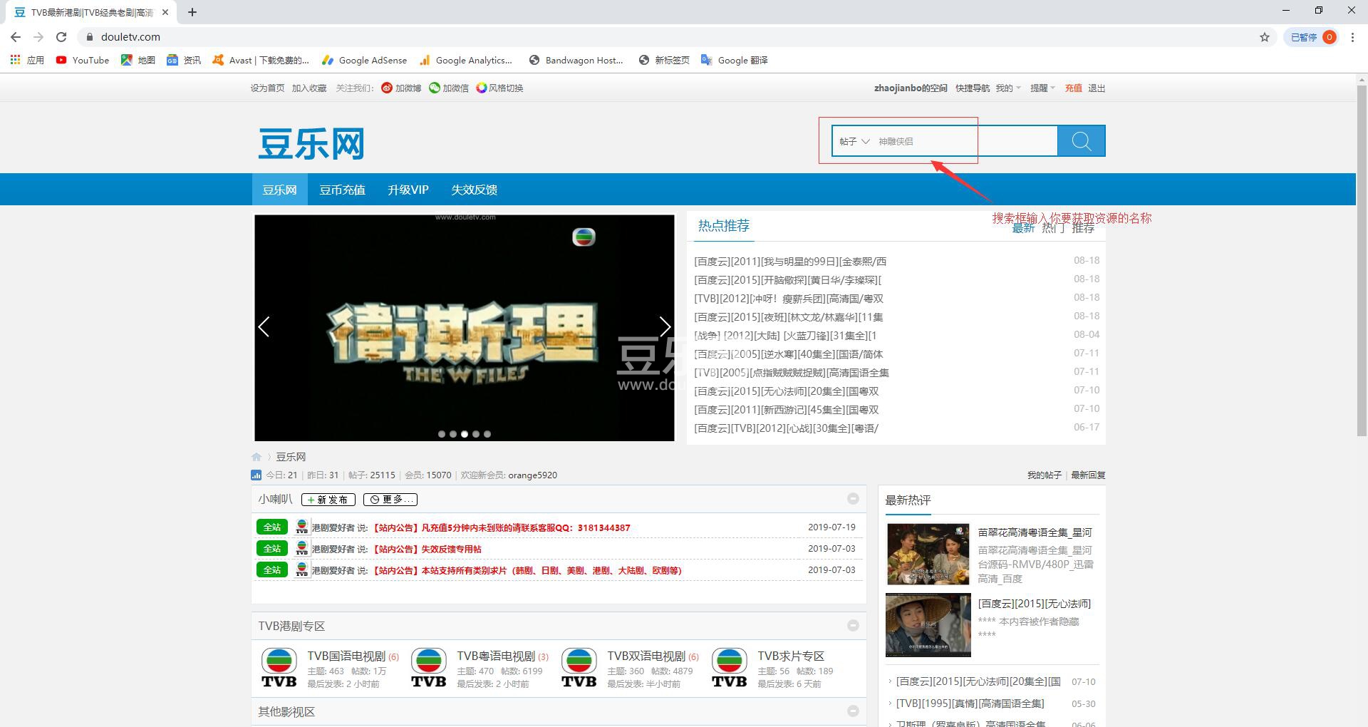Screen dimensions: 1368x727
Task: Open post 我与明星的99日
Action: (790, 262)
